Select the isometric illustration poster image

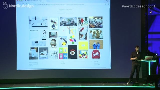point(54,23)
